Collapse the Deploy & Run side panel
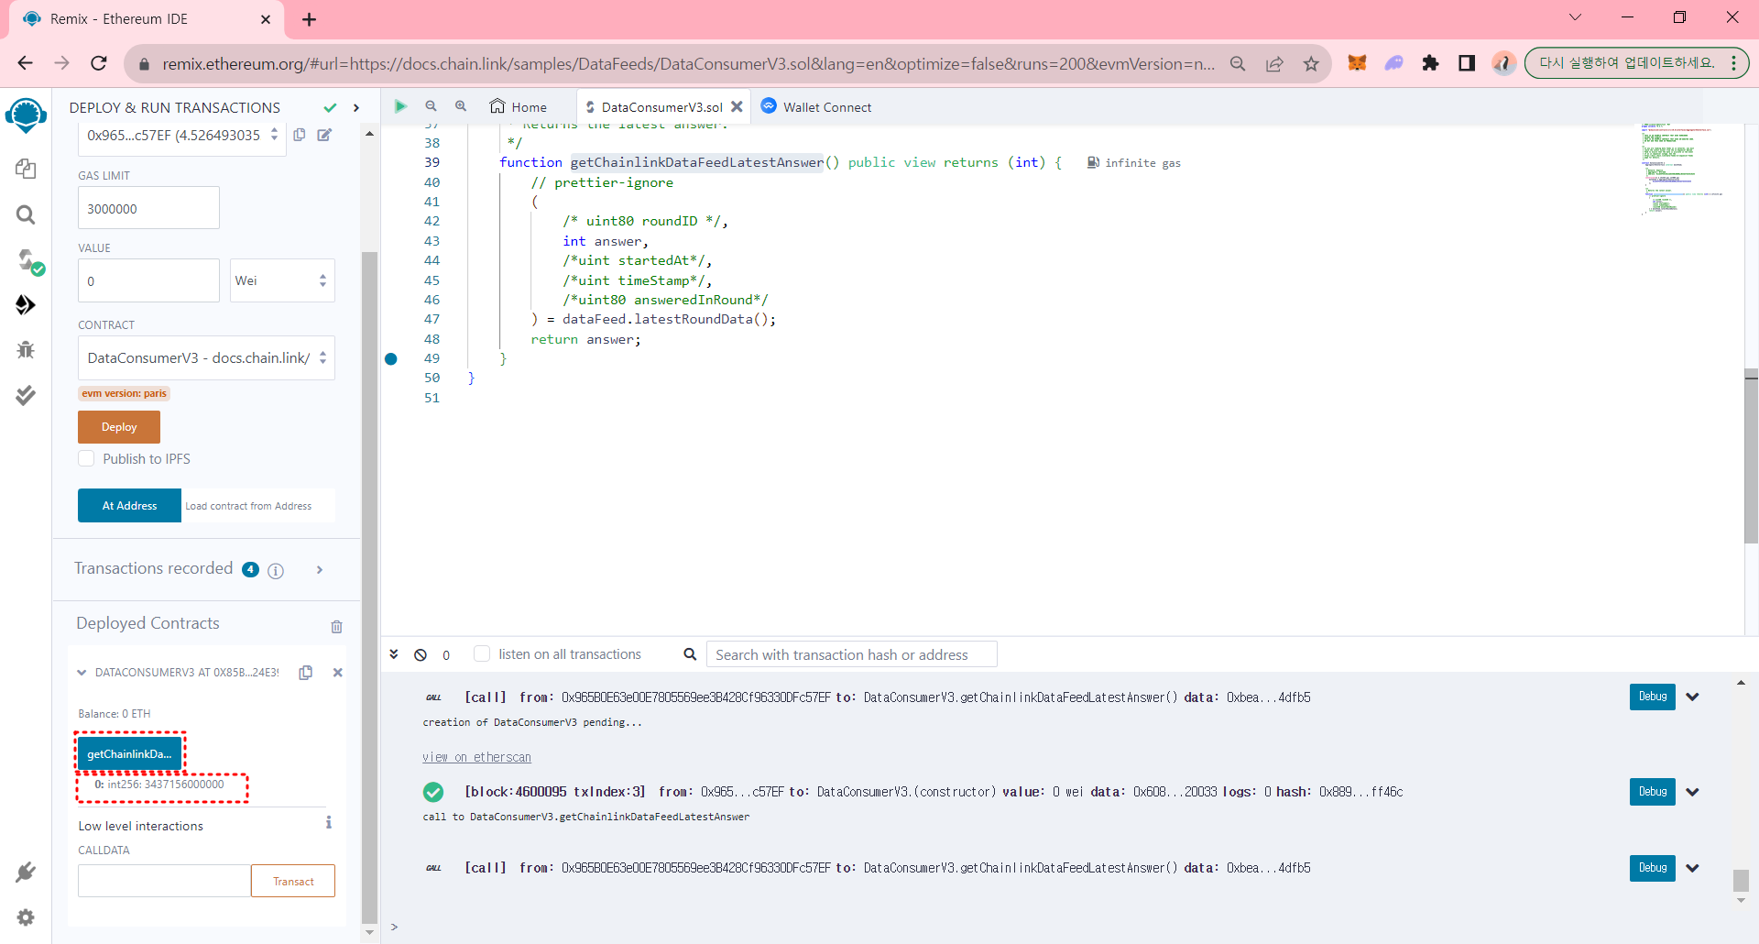The width and height of the screenshot is (1759, 944). (x=356, y=107)
